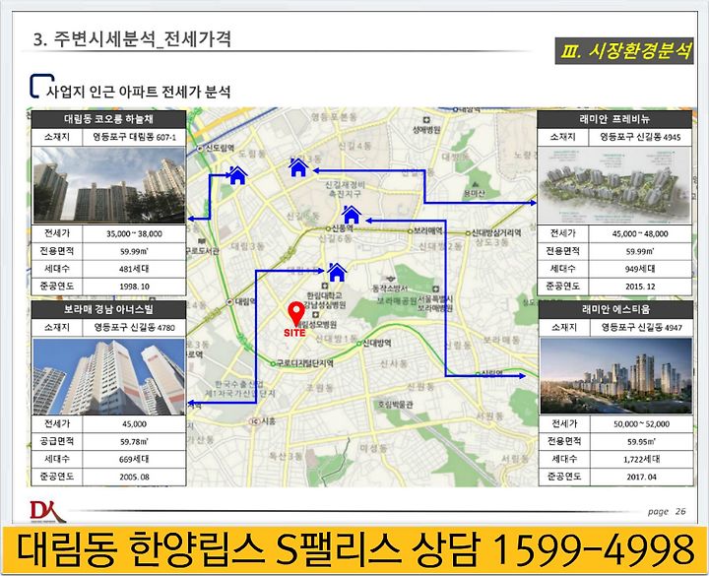Screen dimensions: 709x576
Task: Click the '대림동 코오롱 하늘채' card header
Action: tap(108, 119)
